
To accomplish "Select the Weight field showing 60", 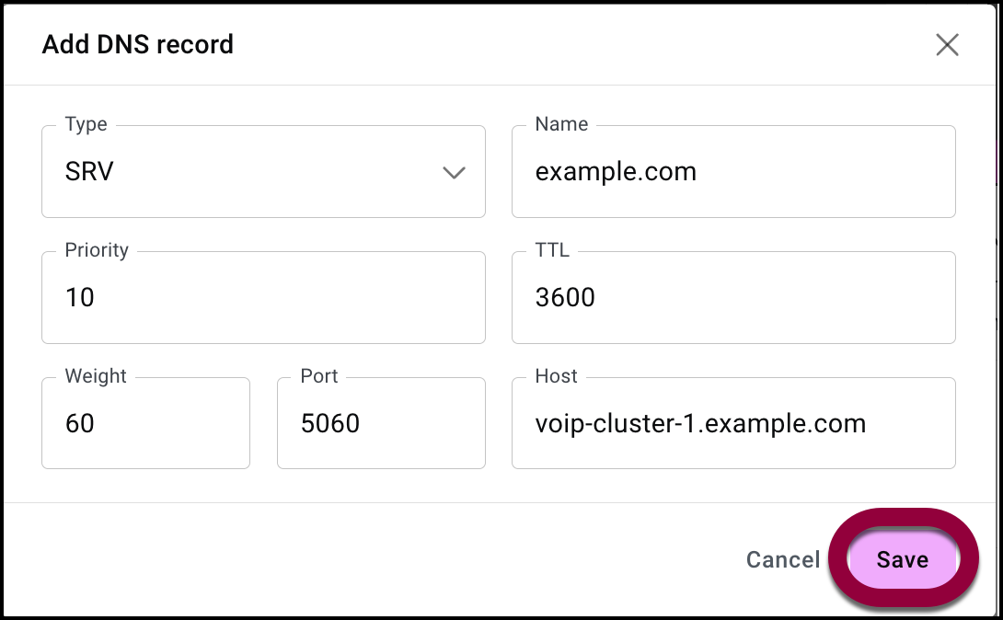I will pyautogui.click(x=145, y=423).
